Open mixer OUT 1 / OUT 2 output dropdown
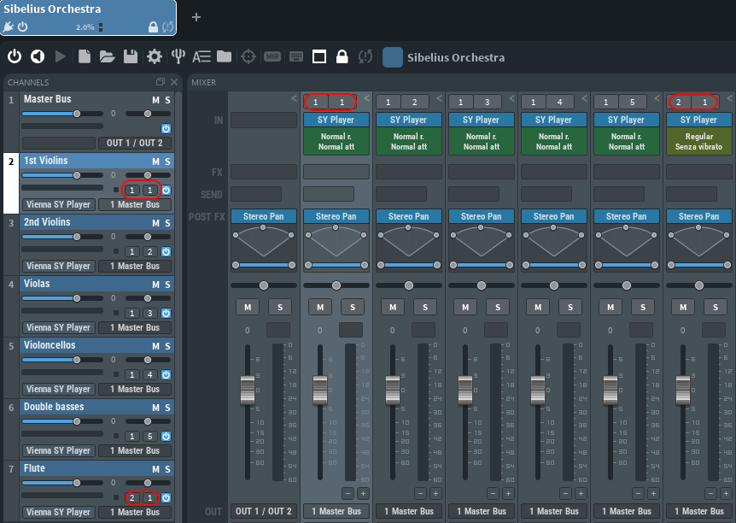This screenshot has width=736, height=523. [263, 511]
